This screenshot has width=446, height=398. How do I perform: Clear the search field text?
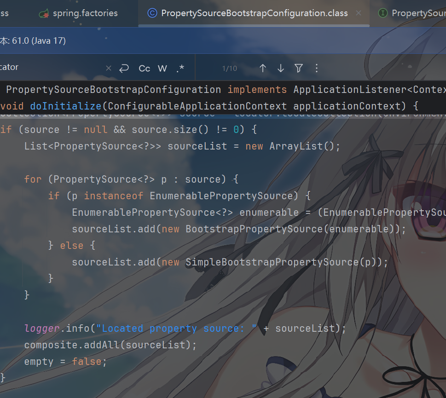[108, 68]
